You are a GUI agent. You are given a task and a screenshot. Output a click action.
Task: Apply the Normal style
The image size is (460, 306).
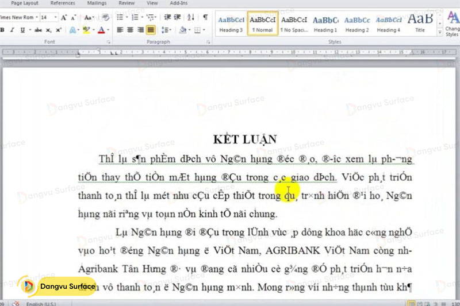[x=263, y=24]
